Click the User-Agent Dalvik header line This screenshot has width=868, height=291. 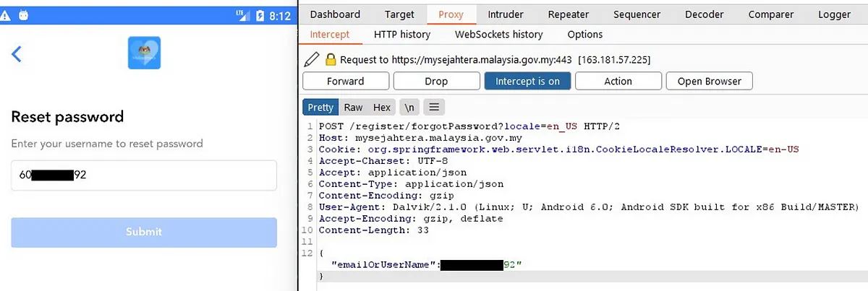[589, 207]
